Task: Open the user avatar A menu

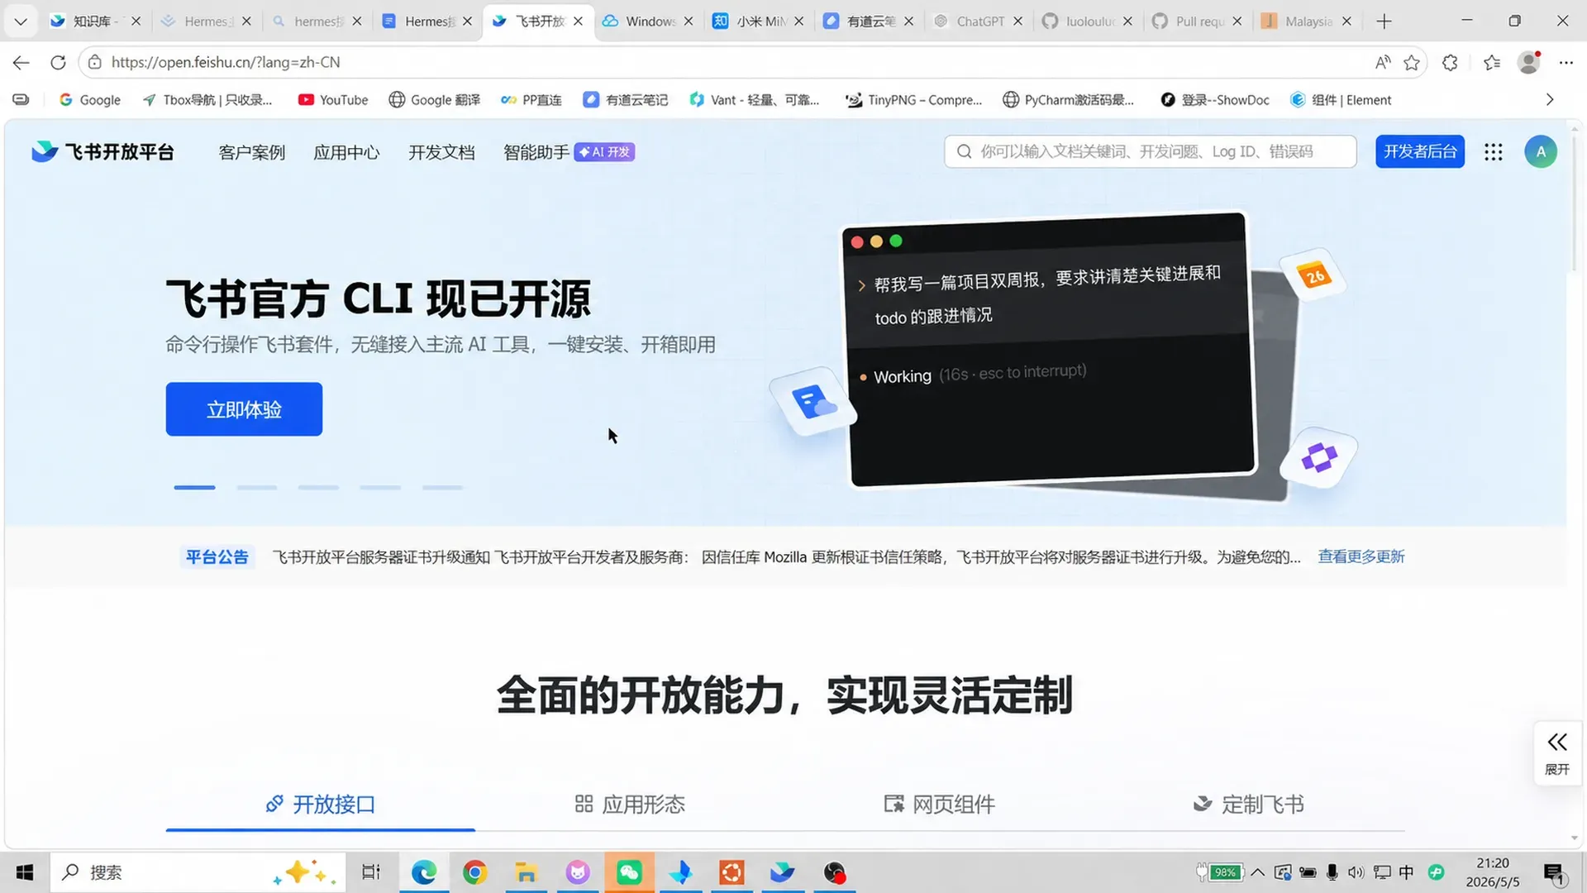Action: [1540, 152]
